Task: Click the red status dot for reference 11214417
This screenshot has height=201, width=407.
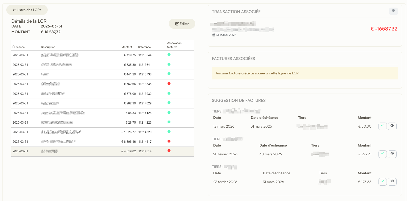Action: click(x=169, y=141)
